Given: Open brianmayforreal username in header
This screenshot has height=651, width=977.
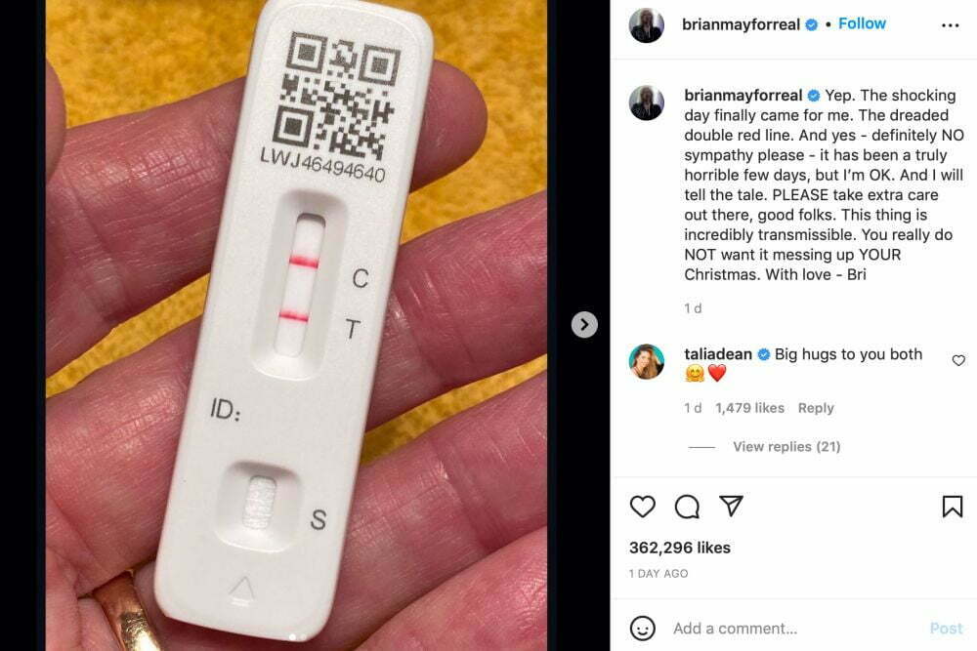Looking at the screenshot, I should point(741,24).
